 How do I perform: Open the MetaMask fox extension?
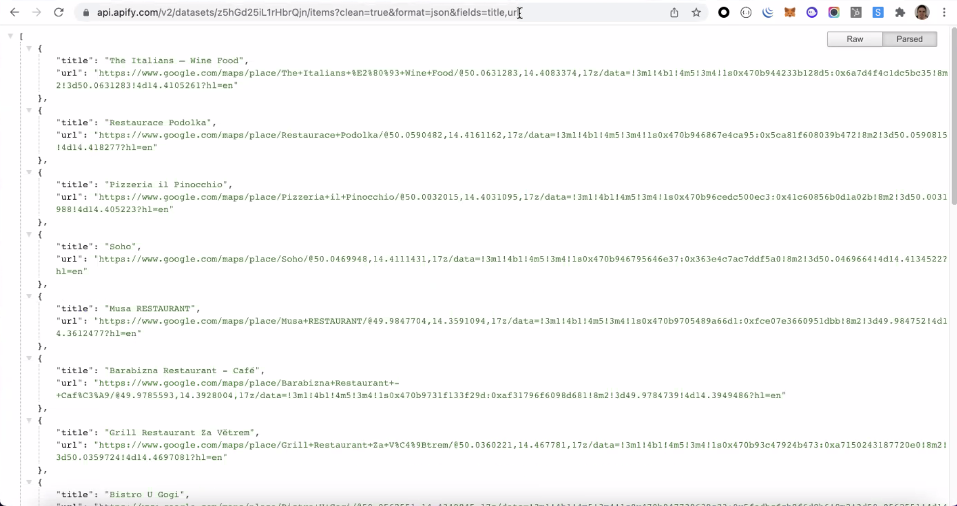point(790,13)
